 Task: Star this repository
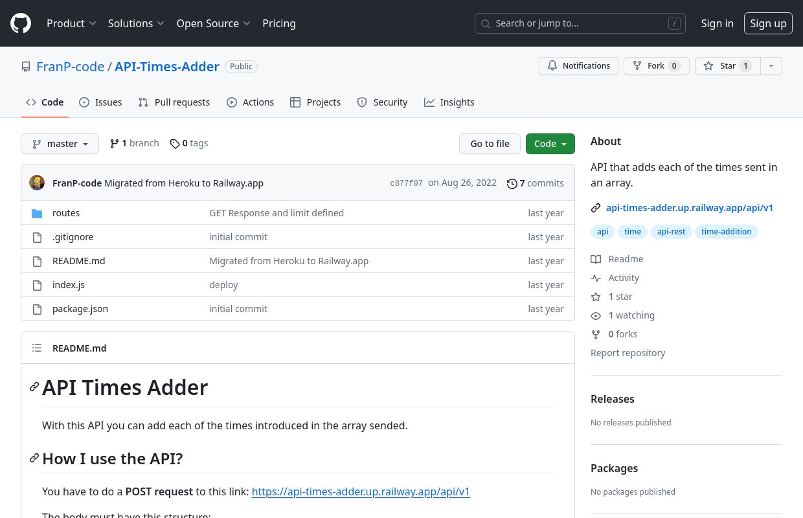coord(727,66)
